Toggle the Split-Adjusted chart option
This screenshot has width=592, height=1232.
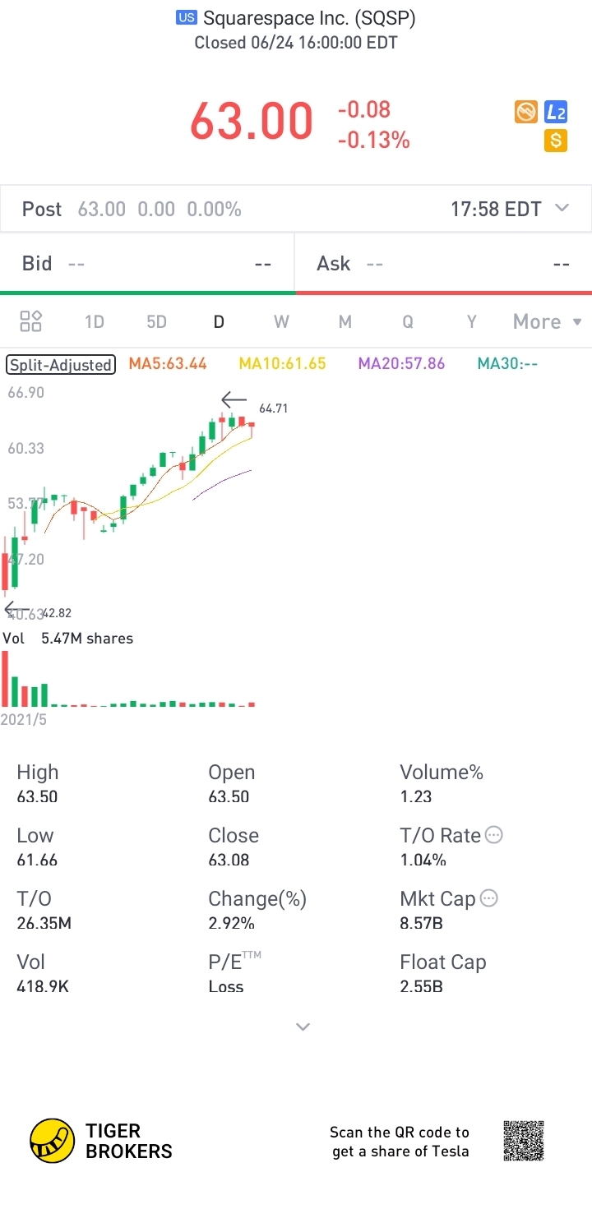(x=61, y=364)
